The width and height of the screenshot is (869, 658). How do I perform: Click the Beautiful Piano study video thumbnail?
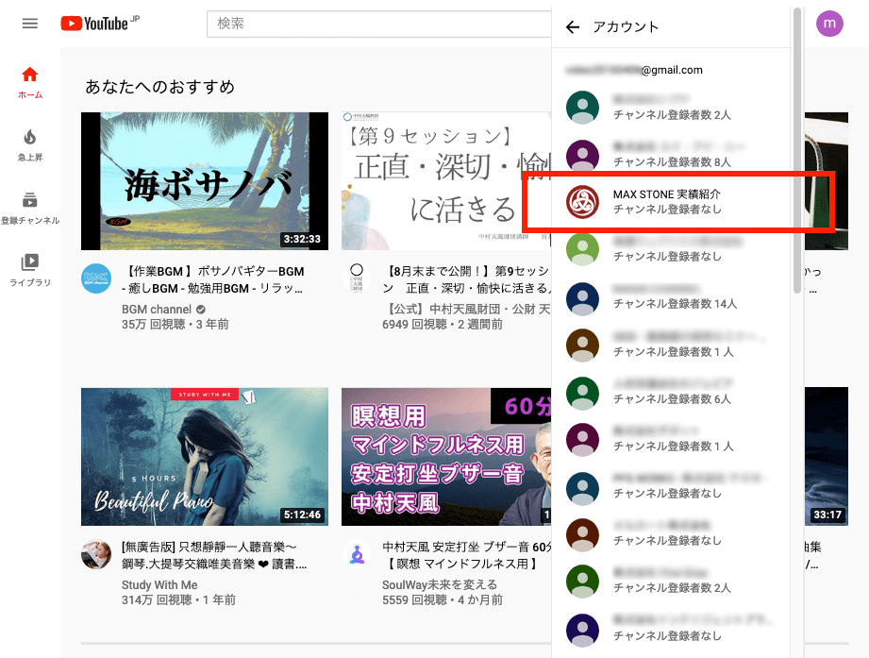click(x=204, y=457)
